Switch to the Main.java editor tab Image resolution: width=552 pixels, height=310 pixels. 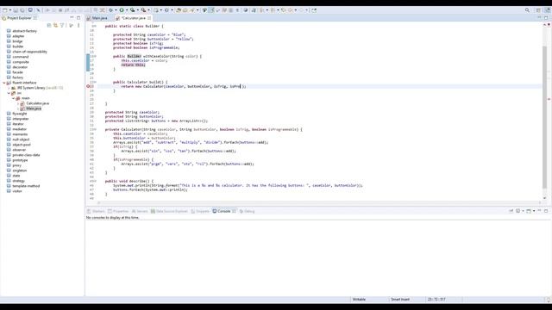tap(100, 18)
